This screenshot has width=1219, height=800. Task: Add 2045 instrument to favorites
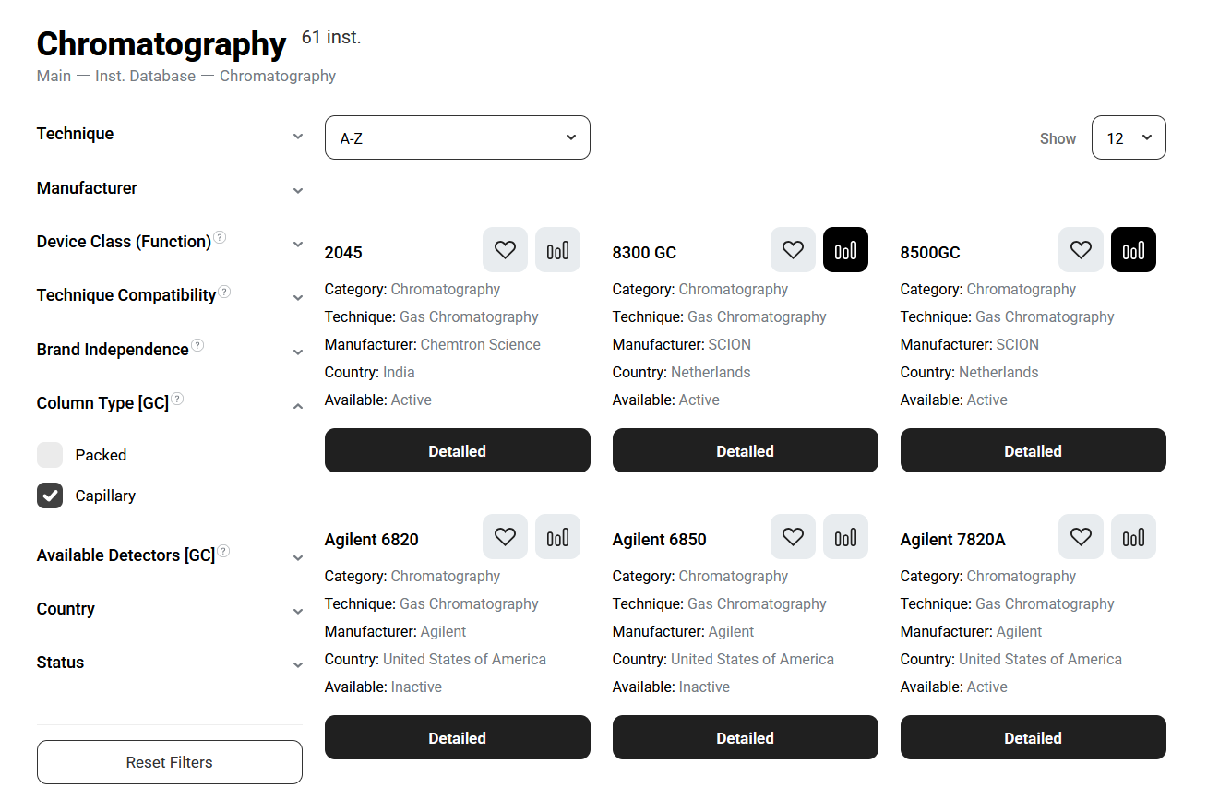(505, 250)
